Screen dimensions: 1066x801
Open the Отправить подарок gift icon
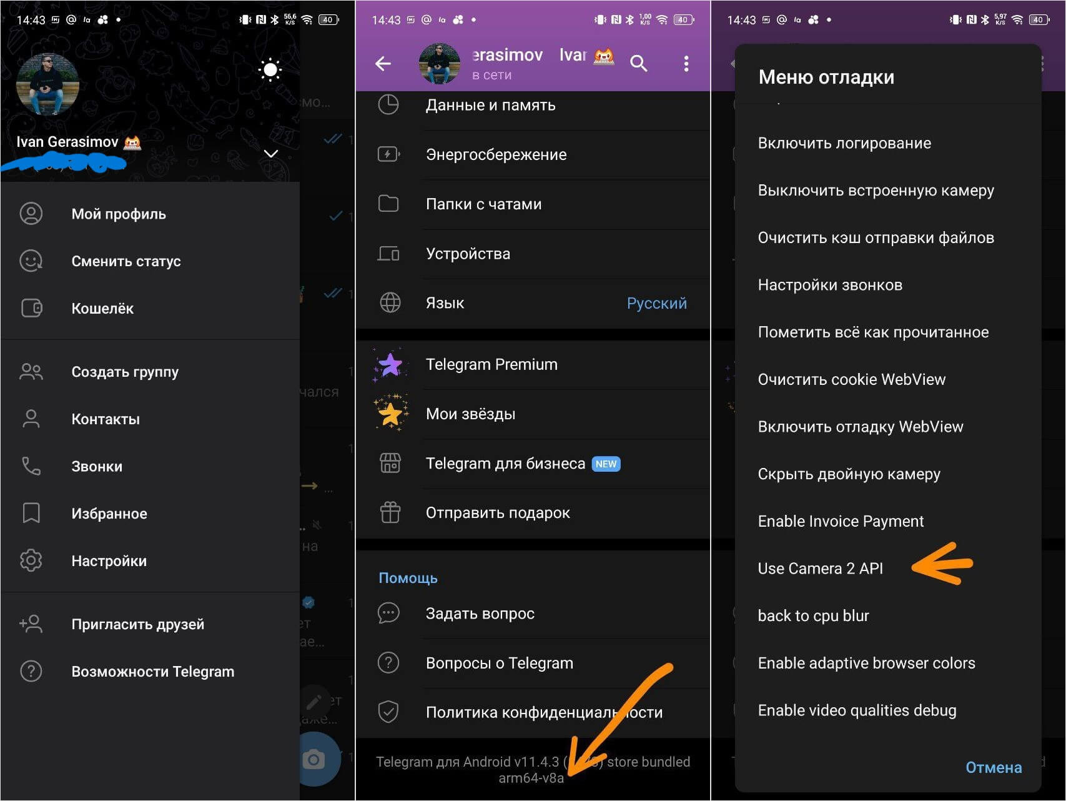click(x=390, y=512)
